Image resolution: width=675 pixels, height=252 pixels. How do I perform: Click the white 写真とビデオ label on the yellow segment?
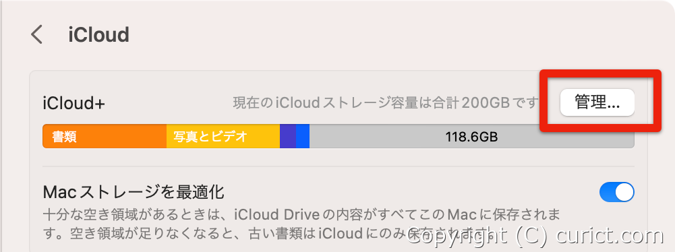click(210, 137)
